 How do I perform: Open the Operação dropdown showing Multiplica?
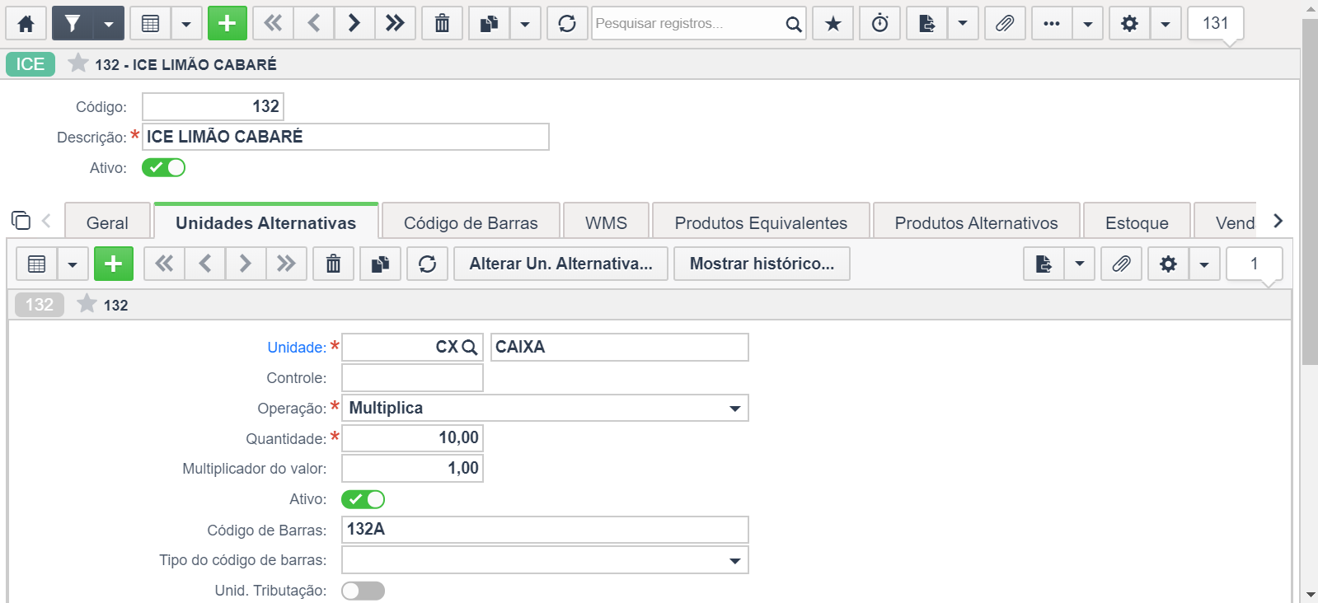tap(545, 408)
